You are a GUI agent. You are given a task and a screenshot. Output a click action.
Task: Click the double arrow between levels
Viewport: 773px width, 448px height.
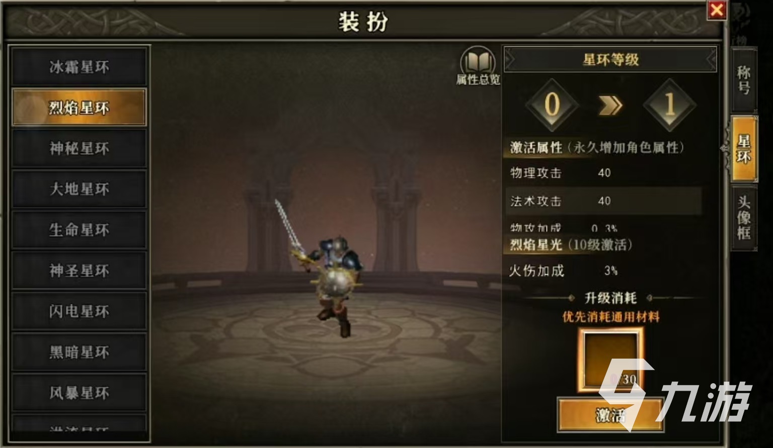click(610, 105)
